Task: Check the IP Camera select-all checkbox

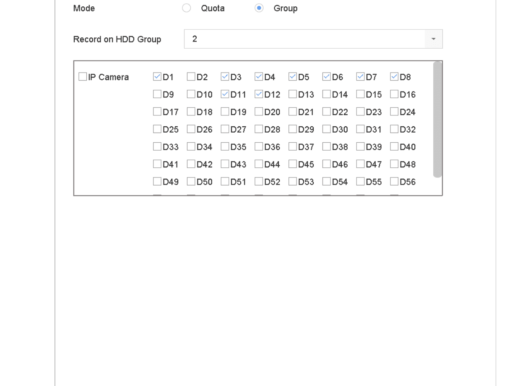Action: 83,77
